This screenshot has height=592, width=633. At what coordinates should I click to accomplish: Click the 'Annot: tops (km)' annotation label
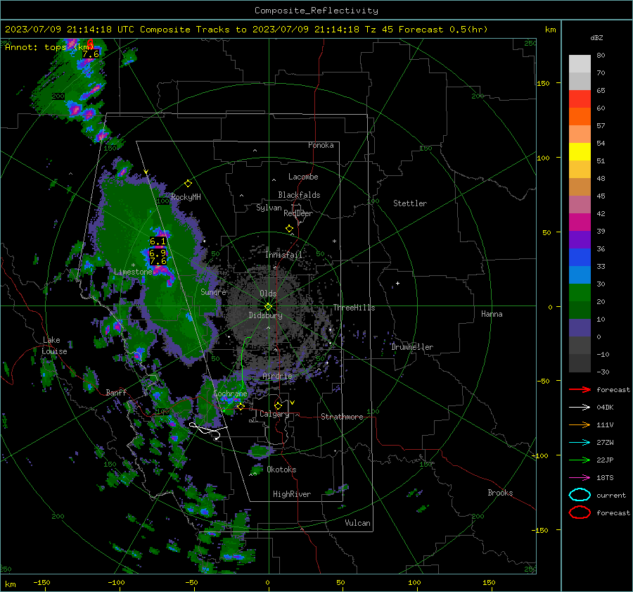tap(49, 47)
